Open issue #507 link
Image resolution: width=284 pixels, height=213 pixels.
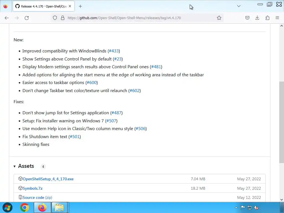click(111, 121)
